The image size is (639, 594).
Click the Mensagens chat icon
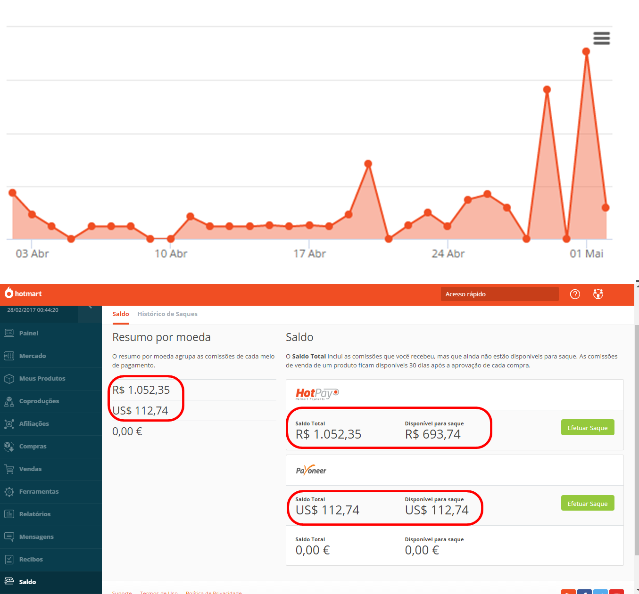pos(9,537)
